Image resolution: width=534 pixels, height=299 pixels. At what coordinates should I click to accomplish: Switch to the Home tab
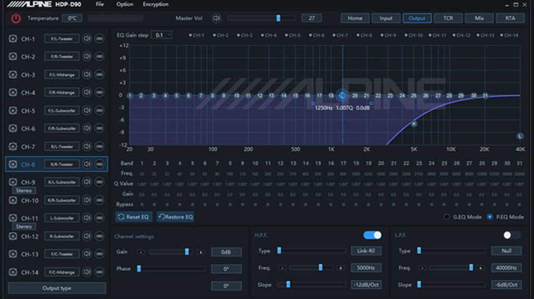pos(355,18)
